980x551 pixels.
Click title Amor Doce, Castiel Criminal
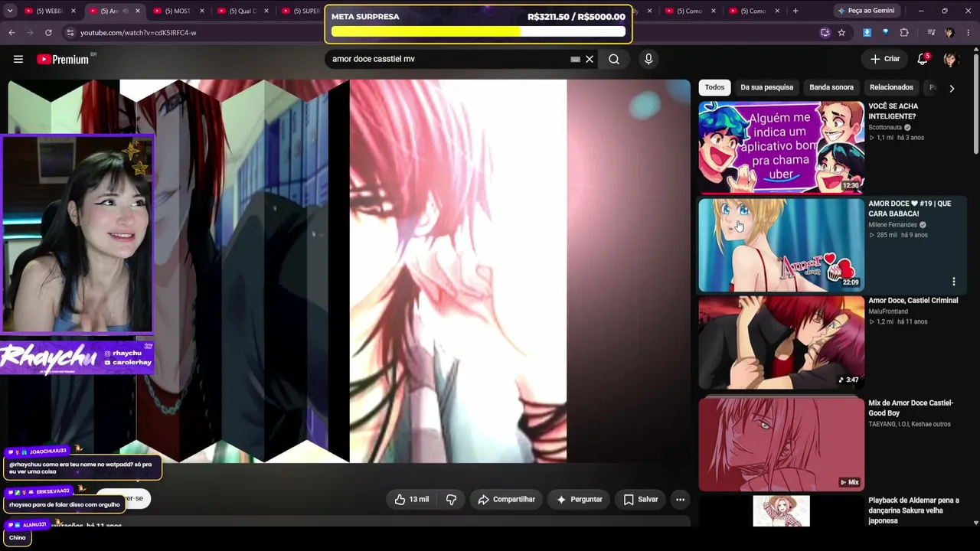pyautogui.click(x=913, y=301)
